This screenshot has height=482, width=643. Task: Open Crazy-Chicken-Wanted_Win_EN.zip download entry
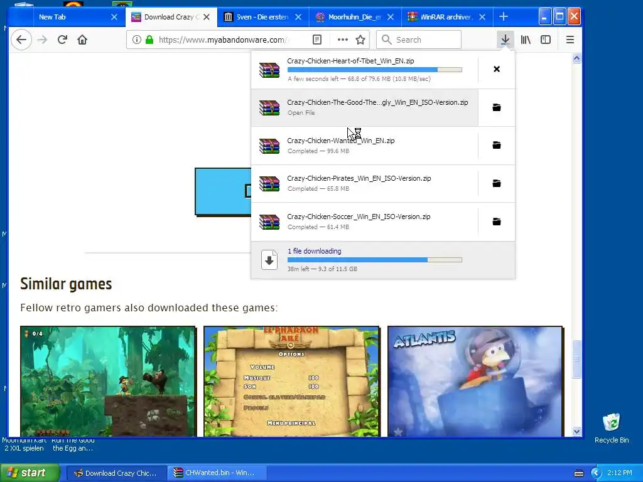coord(365,145)
